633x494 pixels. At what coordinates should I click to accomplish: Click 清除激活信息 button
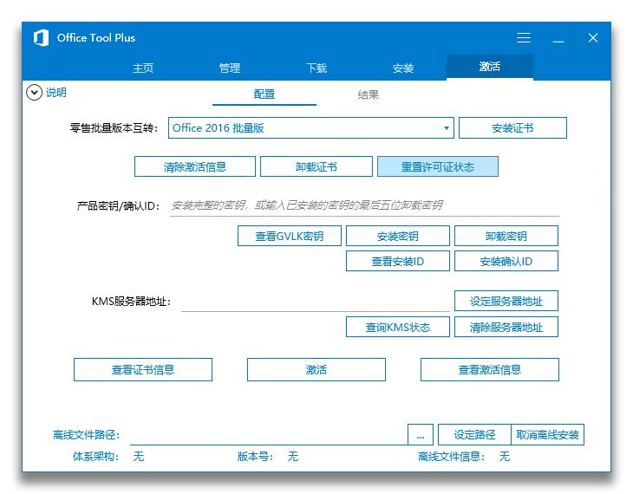(195, 166)
